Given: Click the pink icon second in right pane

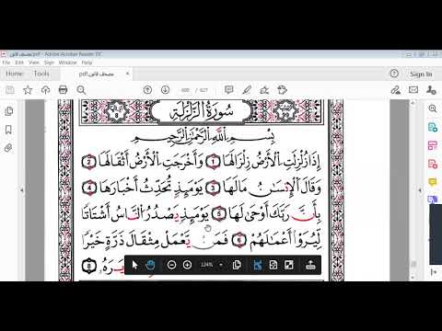Looking at the screenshot, I should tap(433, 145).
